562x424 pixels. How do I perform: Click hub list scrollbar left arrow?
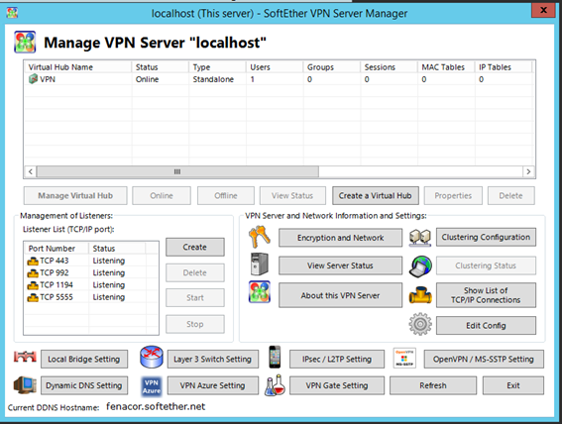[31, 172]
